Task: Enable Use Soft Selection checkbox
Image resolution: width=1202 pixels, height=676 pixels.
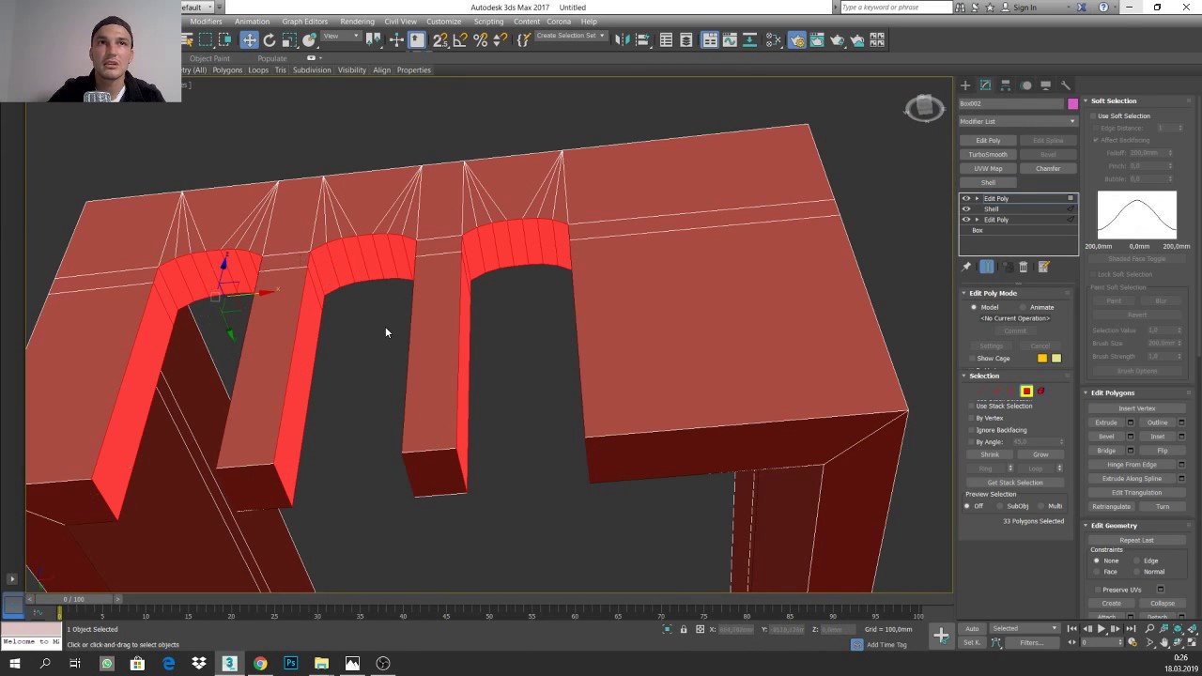Action: (1093, 116)
